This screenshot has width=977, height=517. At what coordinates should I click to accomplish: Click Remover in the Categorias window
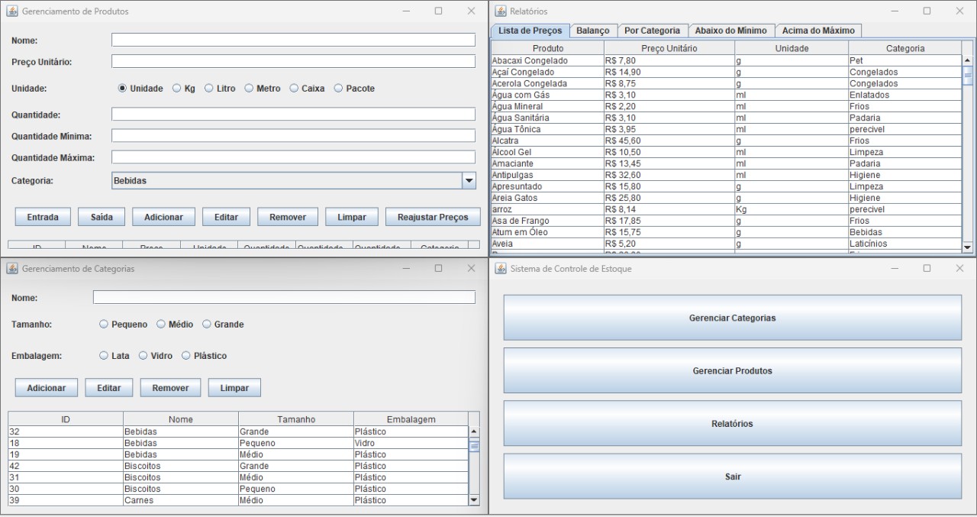(x=170, y=388)
